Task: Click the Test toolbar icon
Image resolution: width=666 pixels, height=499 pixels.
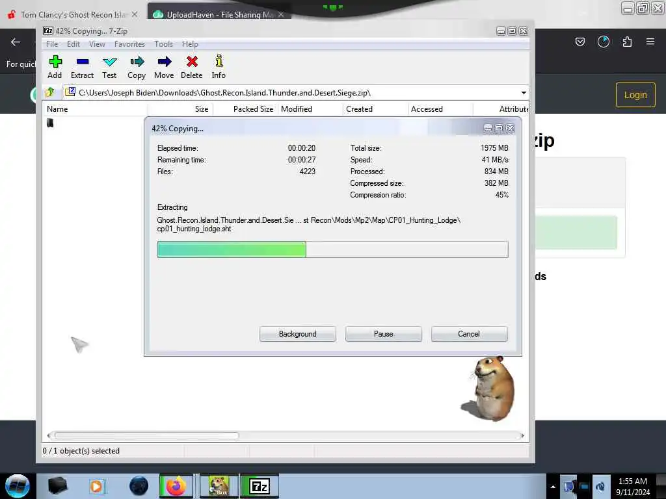Action: click(x=109, y=67)
